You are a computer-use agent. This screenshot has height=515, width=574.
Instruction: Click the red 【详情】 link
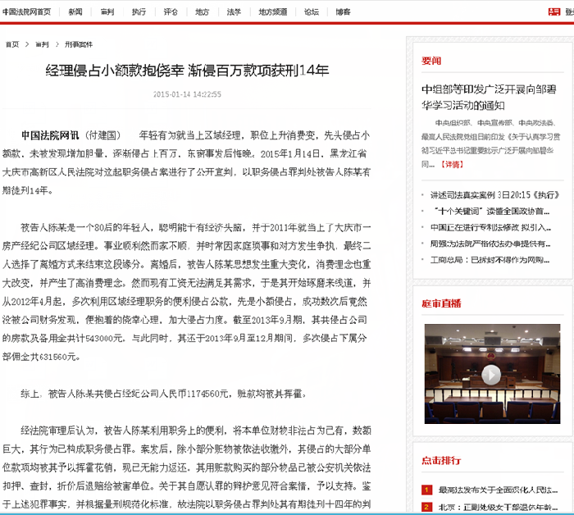point(452,164)
